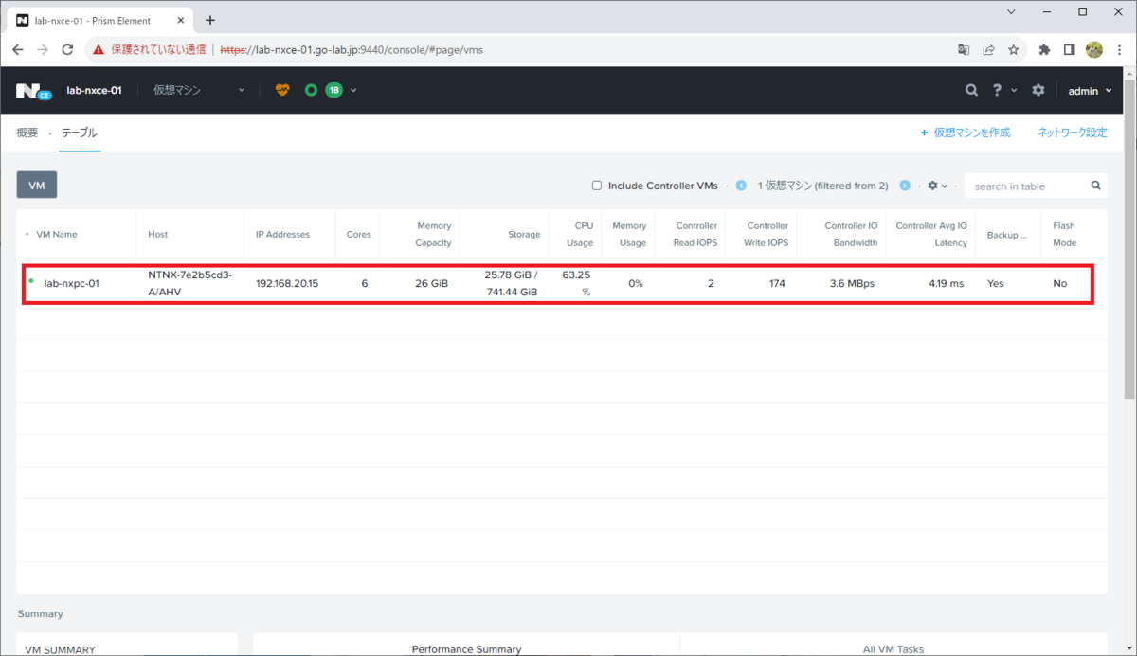Viewport: 1137px width, 656px height.
Task: Sort by Controller Avg IO Latency header
Action: pos(931,234)
